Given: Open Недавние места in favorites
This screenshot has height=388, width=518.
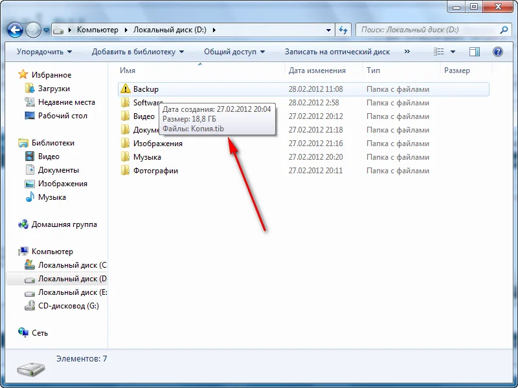Looking at the screenshot, I should [67, 102].
